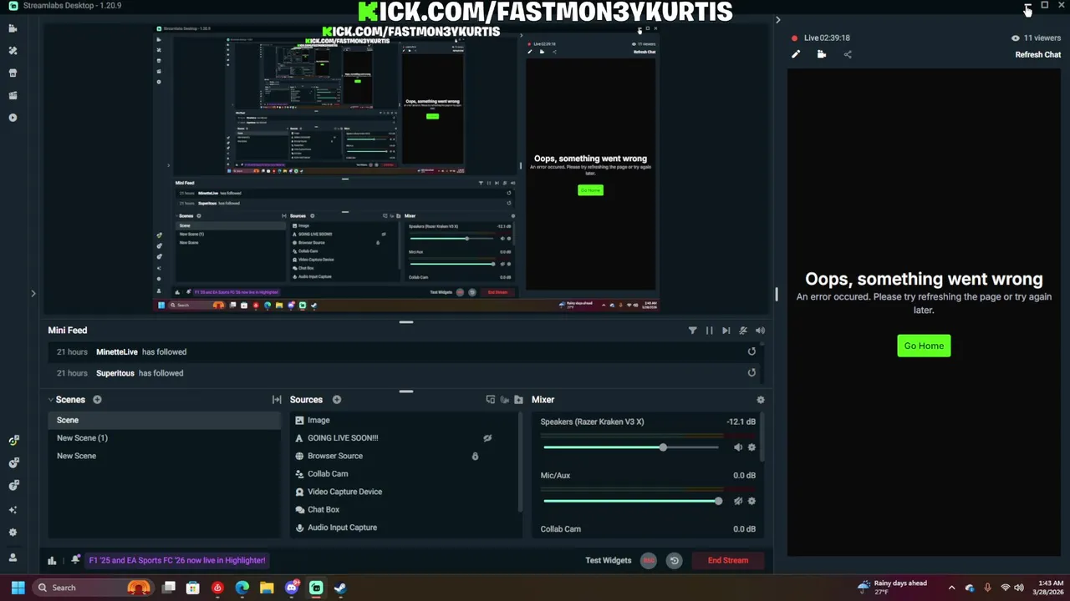Skip the current alert in Mini Feed
Image resolution: width=1070 pixels, height=601 pixels.
pos(726,331)
